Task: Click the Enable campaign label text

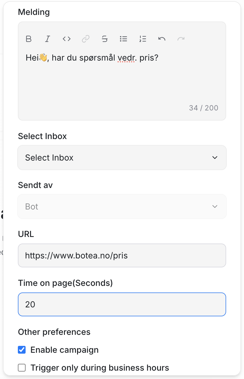Action: click(64, 350)
